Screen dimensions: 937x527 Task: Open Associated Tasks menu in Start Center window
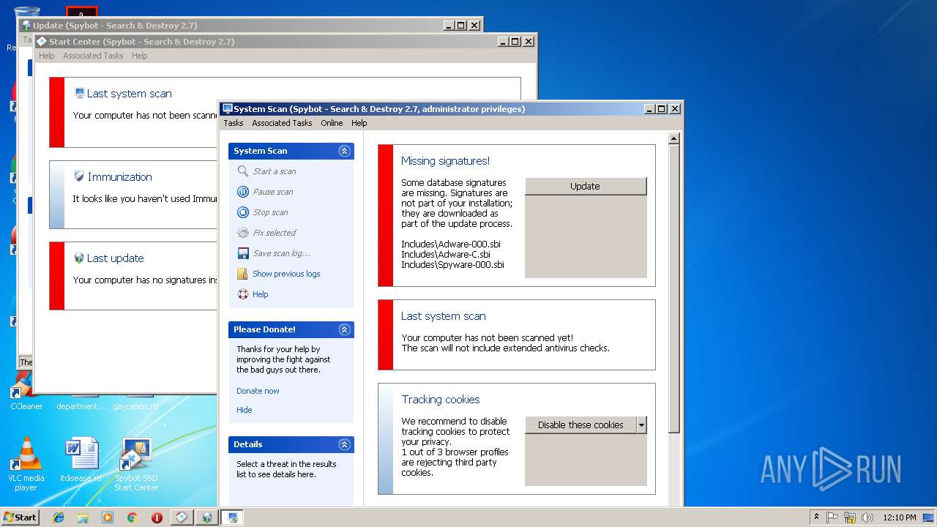[x=93, y=56]
